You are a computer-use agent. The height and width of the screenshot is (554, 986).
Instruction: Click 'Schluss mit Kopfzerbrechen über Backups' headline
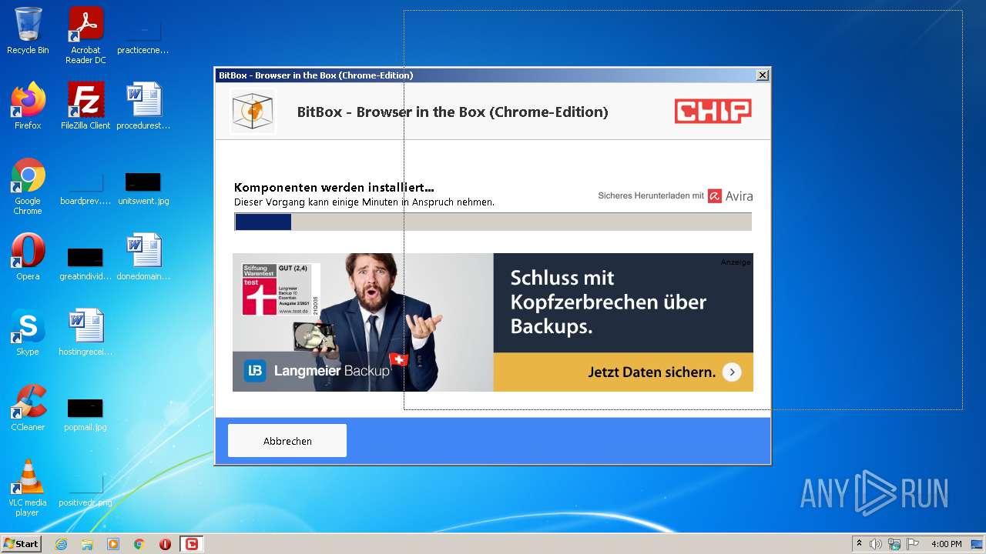609,302
